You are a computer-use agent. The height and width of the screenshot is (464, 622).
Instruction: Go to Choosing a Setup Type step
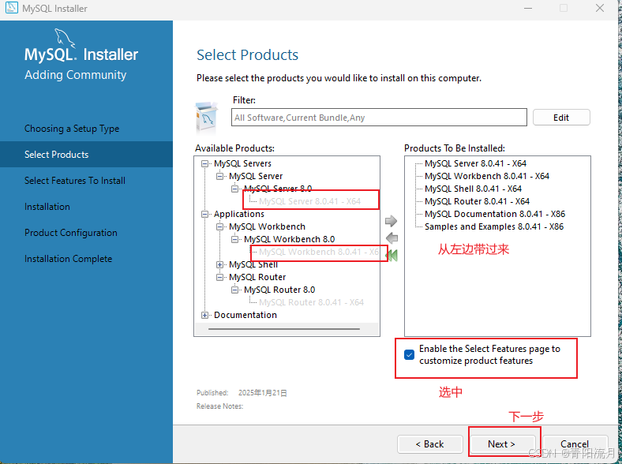[72, 129]
